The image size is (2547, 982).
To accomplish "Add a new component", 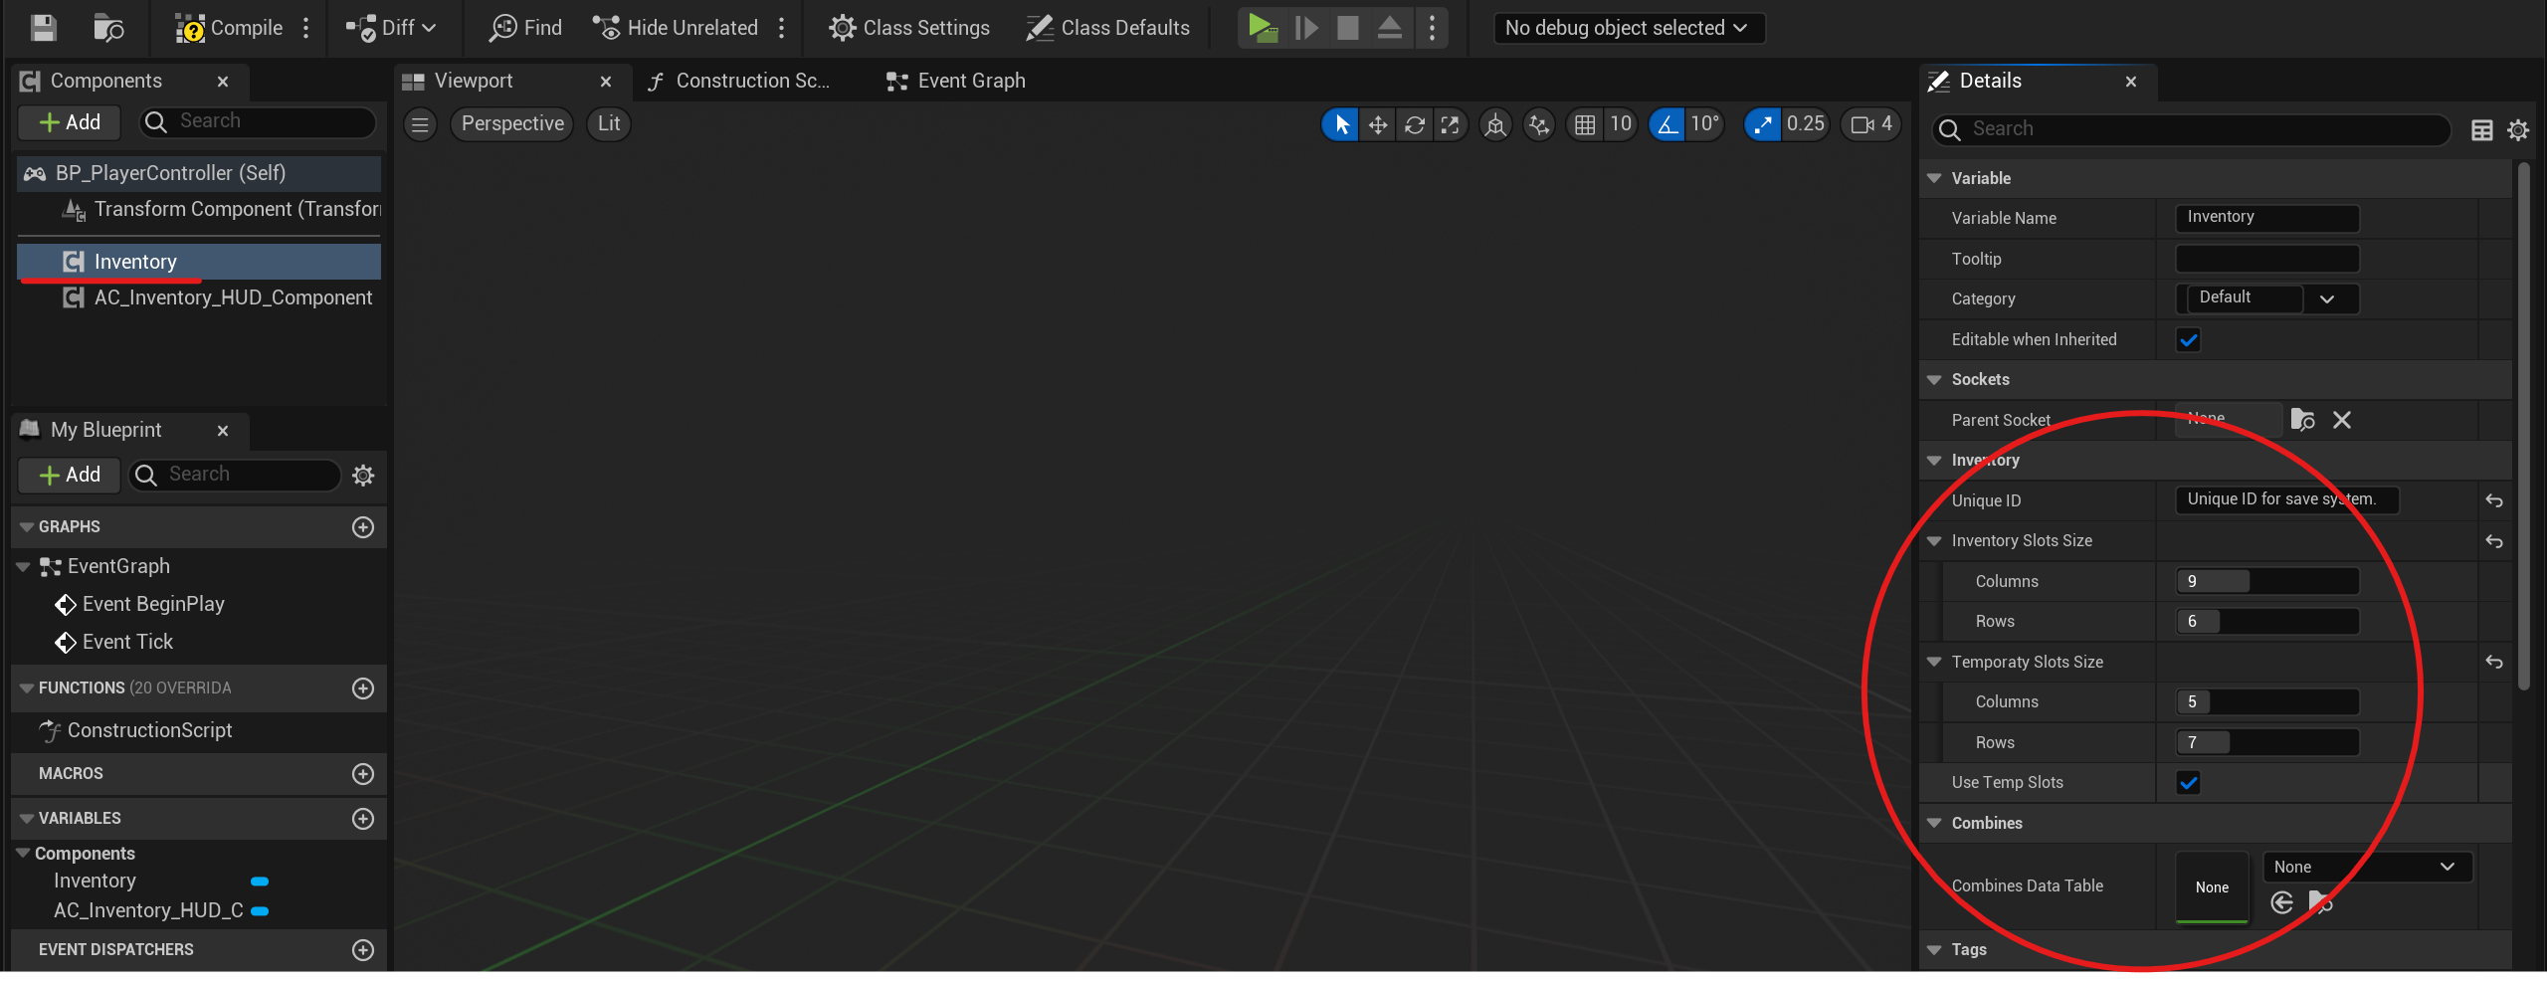I will click(x=69, y=122).
